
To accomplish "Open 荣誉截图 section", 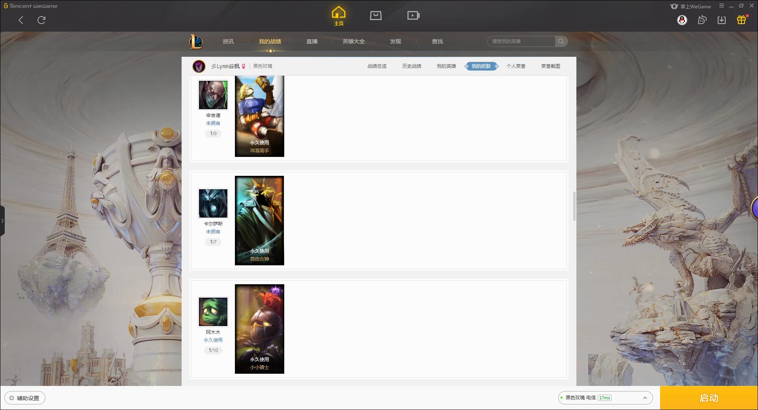I will click(551, 66).
